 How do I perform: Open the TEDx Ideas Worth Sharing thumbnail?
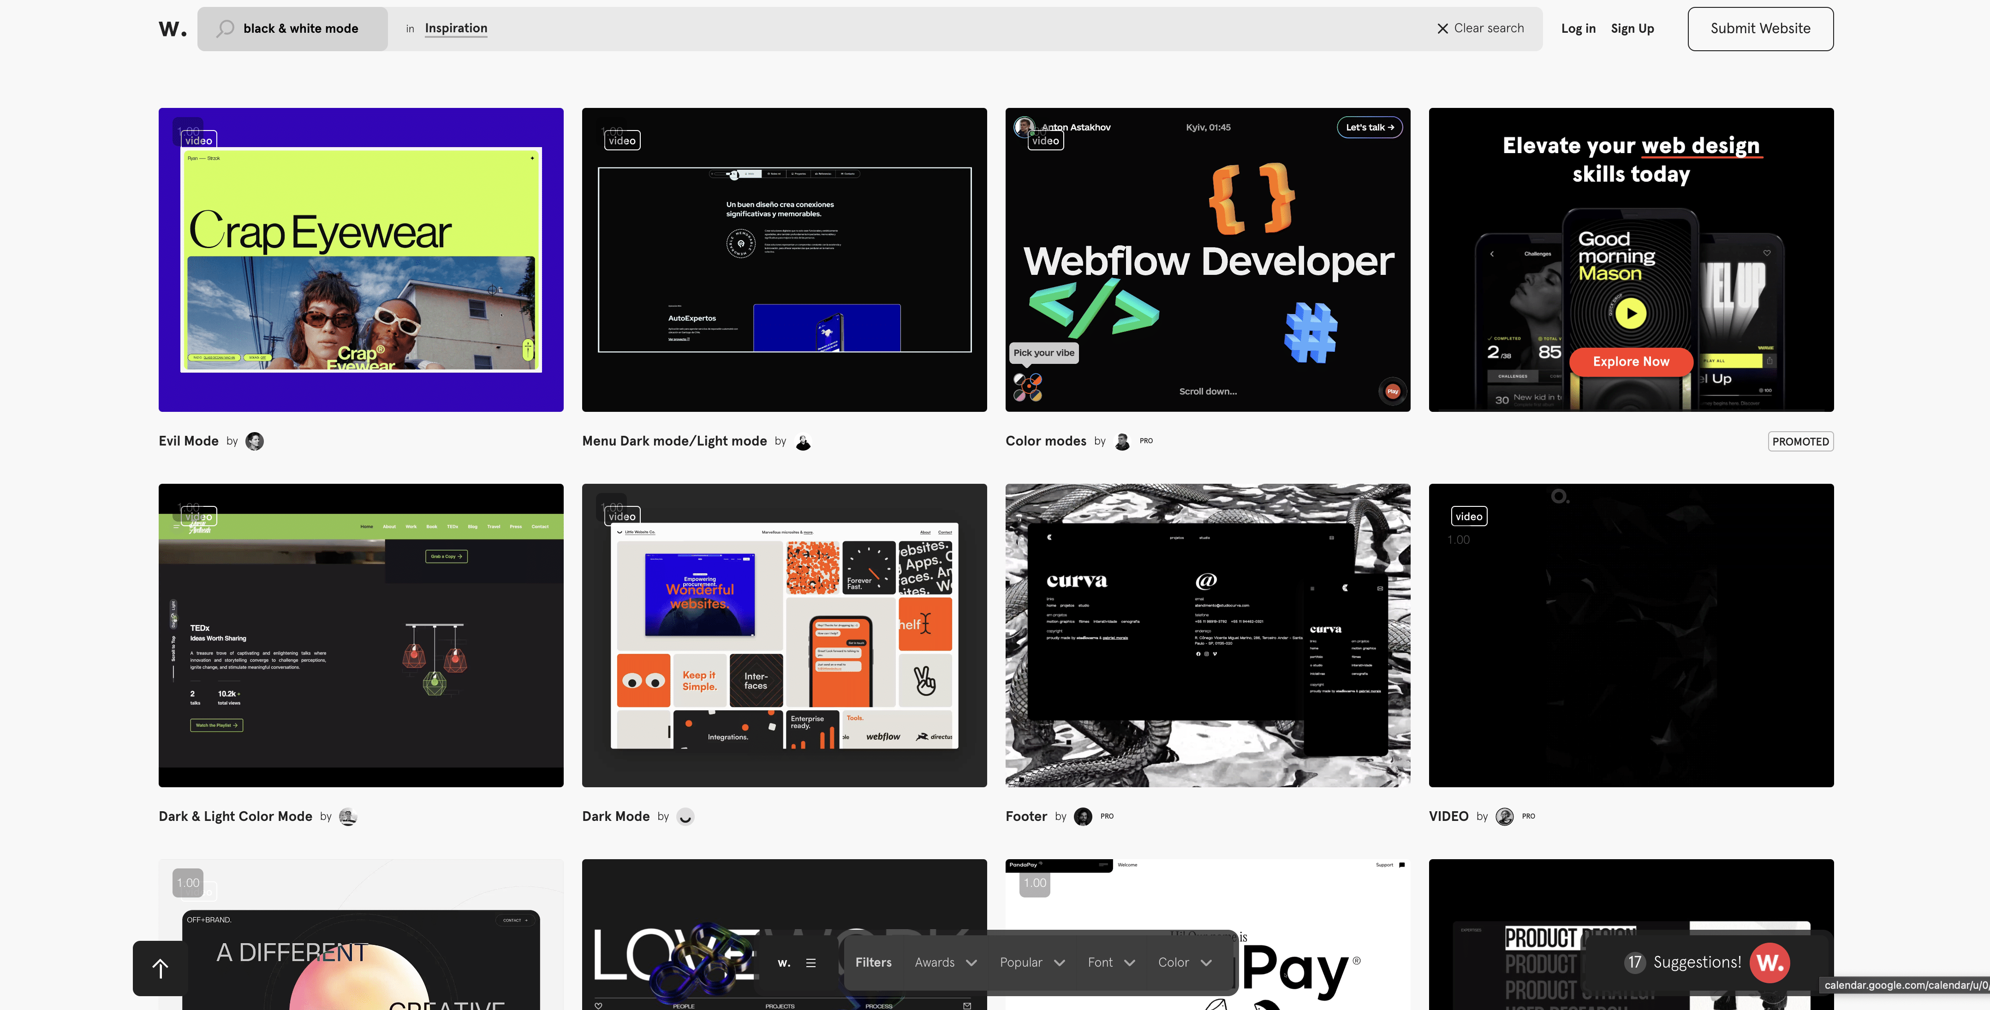click(x=361, y=636)
